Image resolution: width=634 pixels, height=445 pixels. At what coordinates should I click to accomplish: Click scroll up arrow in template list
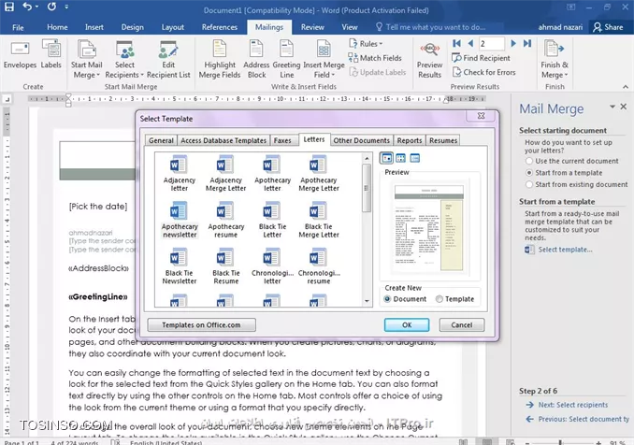point(367,158)
